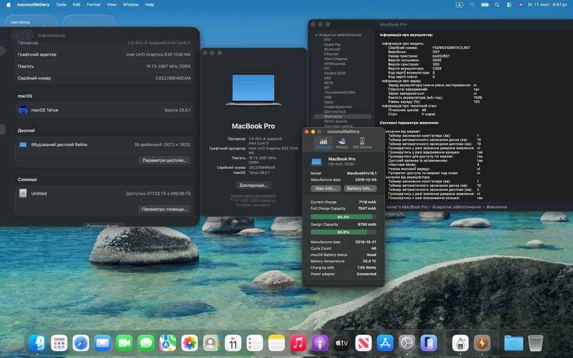Launch Safari from the Dock
This screenshot has width=573, height=358.
[x=81, y=343]
